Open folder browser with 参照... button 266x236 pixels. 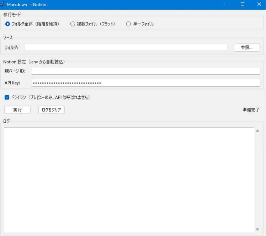247,47
